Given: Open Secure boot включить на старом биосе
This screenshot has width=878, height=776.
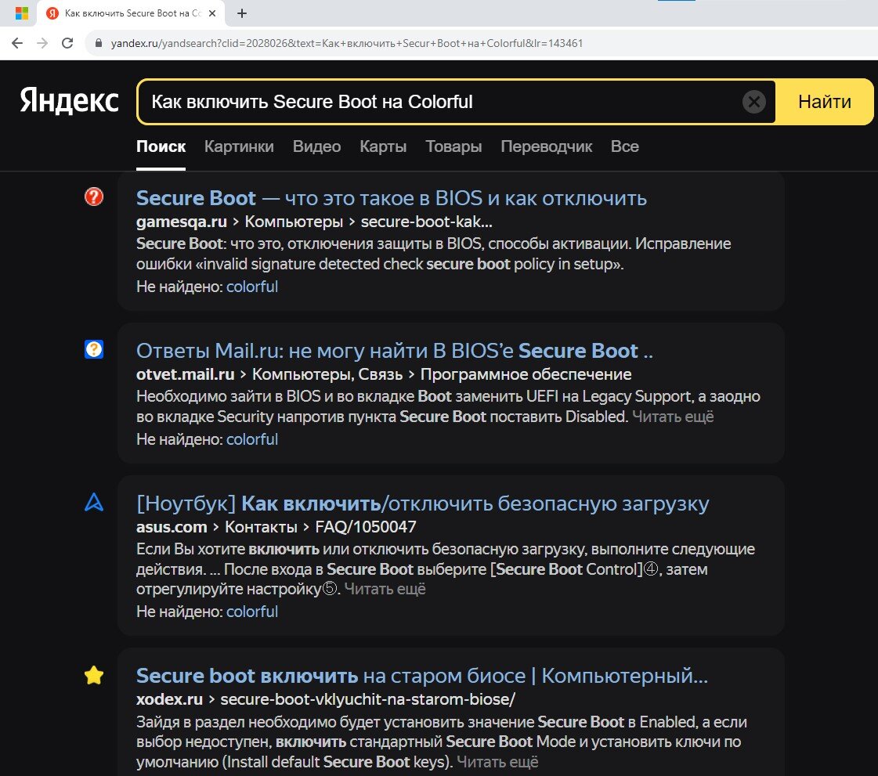Looking at the screenshot, I should point(422,677).
